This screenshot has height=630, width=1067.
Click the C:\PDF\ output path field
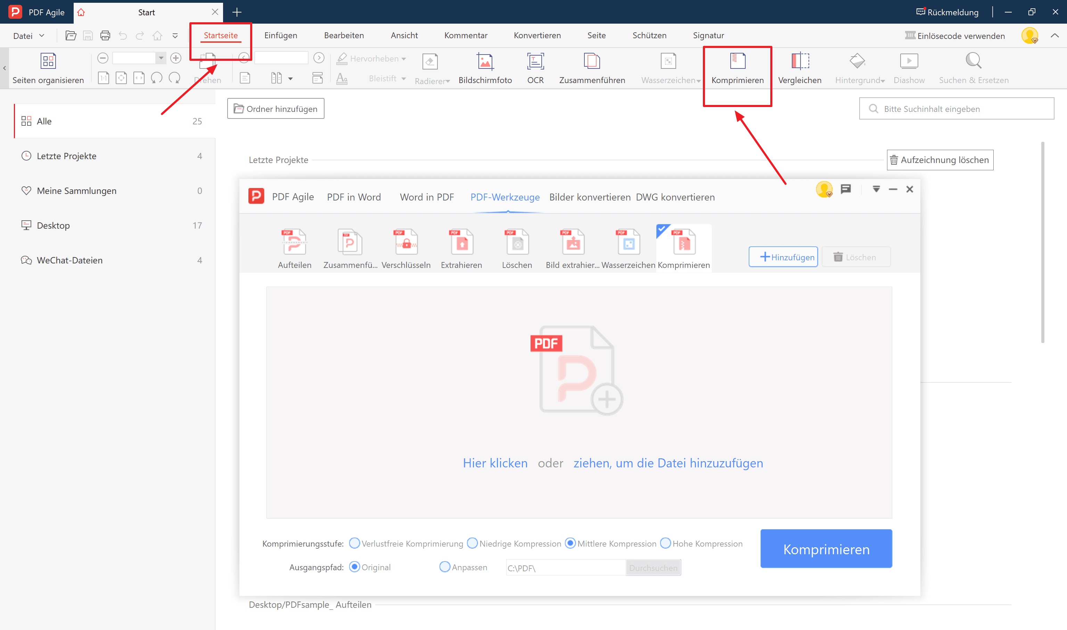click(566, 567)
